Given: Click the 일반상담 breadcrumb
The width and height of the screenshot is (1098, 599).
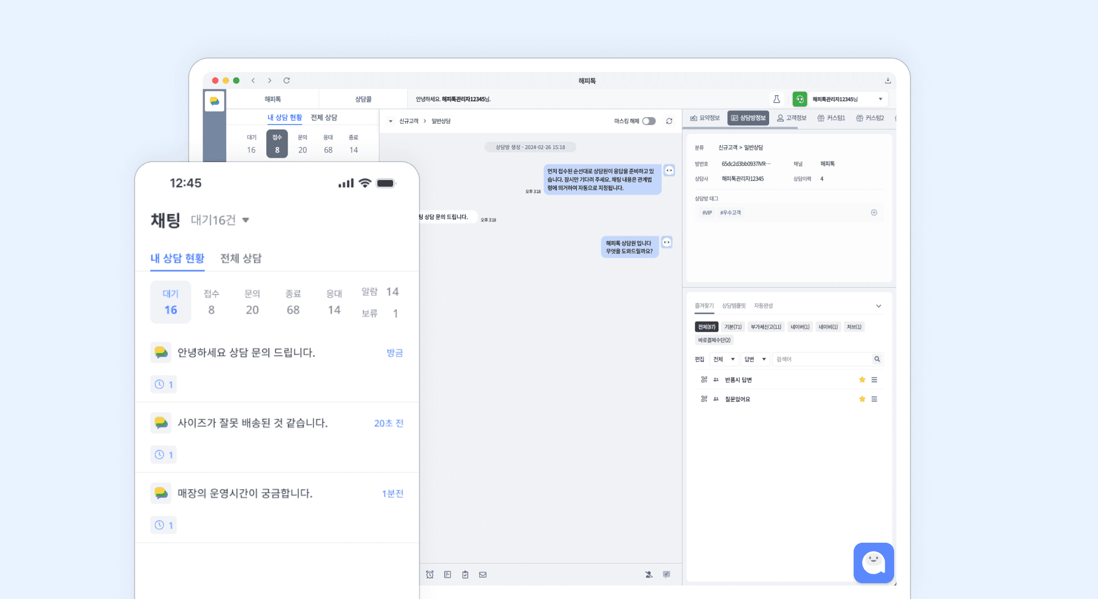Looking at the screenshot, I should tap(441, 121).
